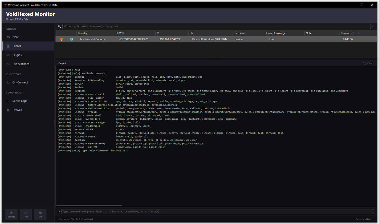Click the Exit power button
This screenshot has width=379, height=224.
pos(40,214)
